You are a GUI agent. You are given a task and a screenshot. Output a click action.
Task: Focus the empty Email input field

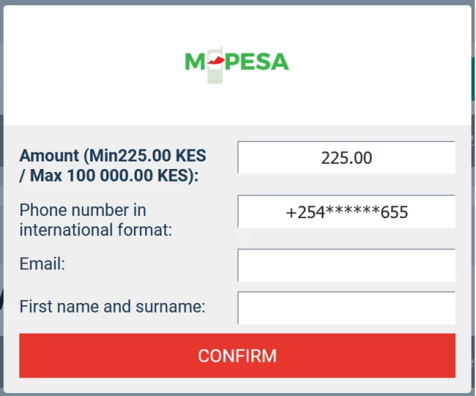(x=347, y=265)
